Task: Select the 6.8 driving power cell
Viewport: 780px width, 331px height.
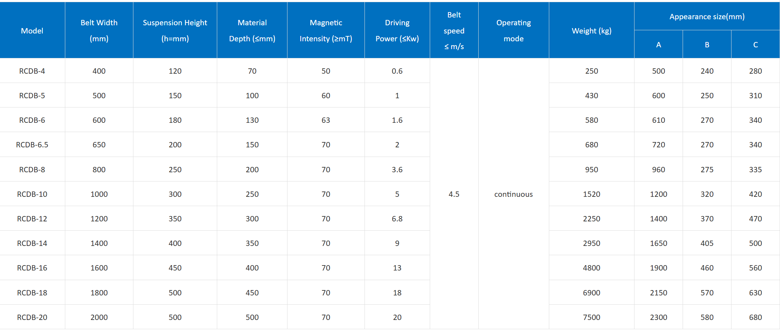Action: [x=397, y=219]
